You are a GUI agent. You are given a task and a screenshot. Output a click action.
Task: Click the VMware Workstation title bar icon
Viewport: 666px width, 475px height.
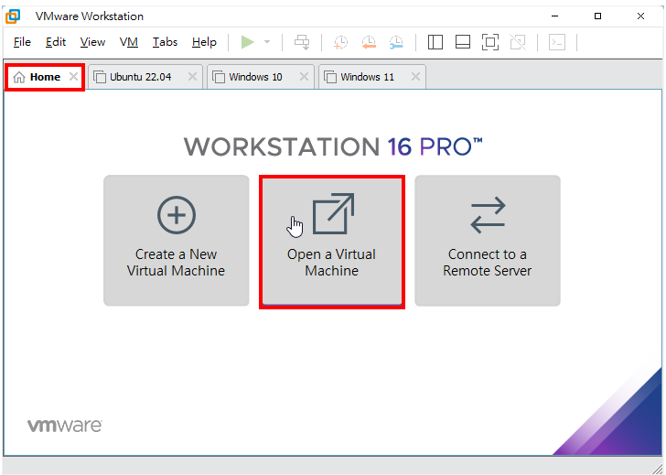click(x=13, y=16)
